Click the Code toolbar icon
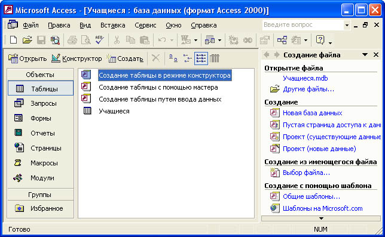385x237 pixels. pos(233,40)
